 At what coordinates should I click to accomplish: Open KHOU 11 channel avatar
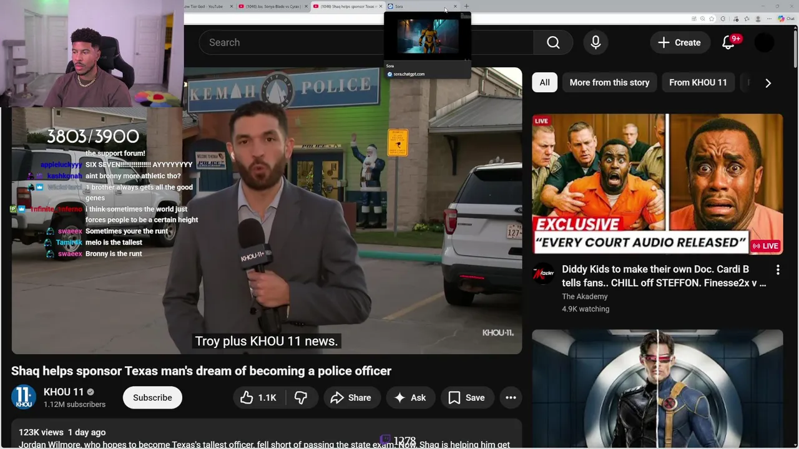[x=24, y=397]
